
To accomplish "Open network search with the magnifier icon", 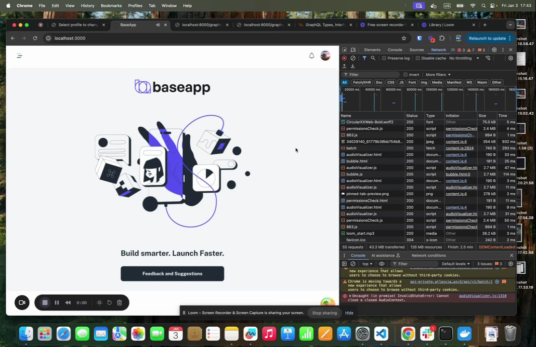I will click(373, 58).
